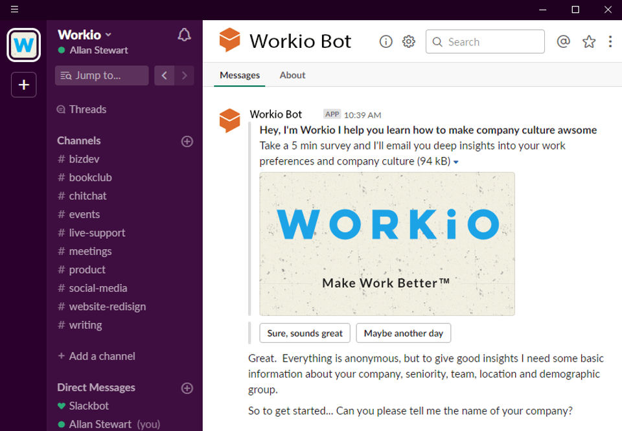Open Allan Stewart (you) direct message

click(x=109, y=425)
